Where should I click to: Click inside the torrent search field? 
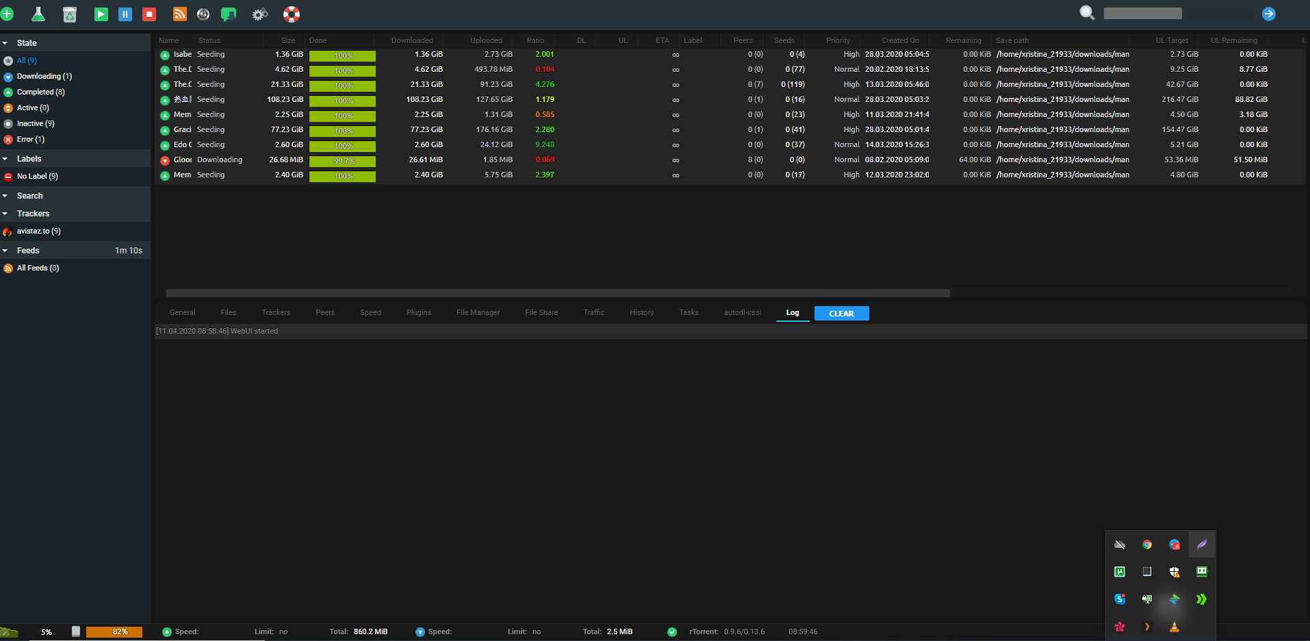(x=1142, y=14)
